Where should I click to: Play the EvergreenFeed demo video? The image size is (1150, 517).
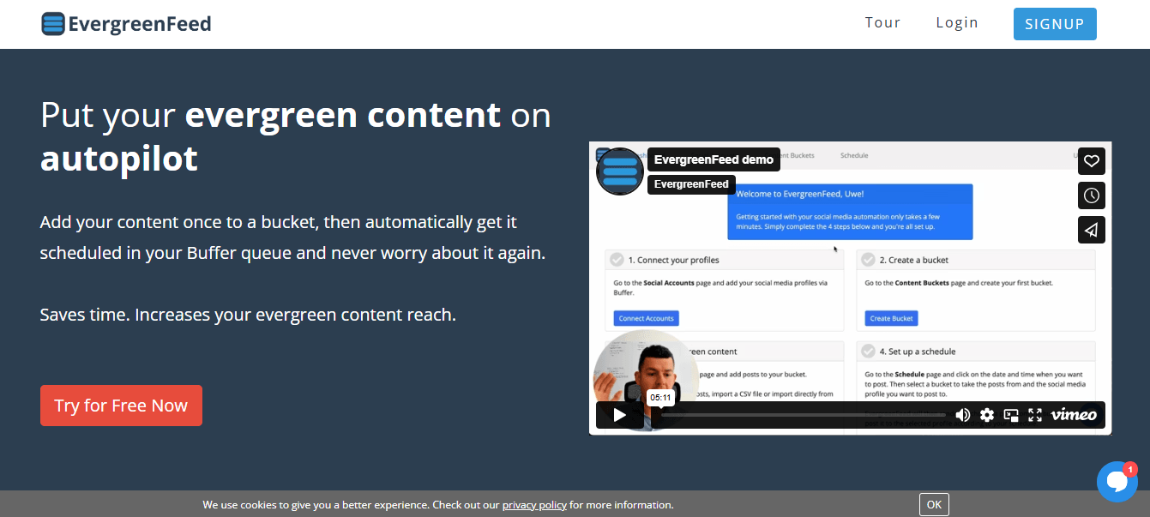click(619, 415)
